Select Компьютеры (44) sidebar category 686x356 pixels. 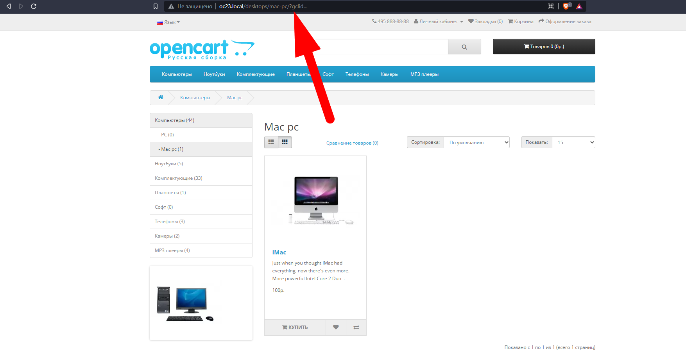201,120
